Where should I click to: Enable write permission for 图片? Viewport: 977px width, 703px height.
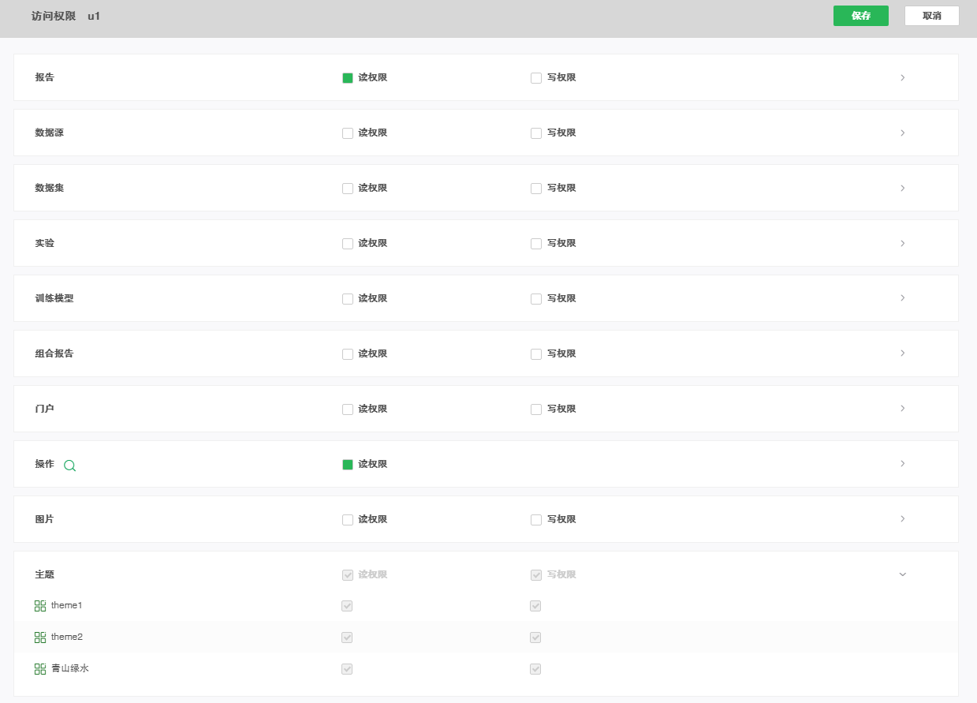click(536, 520)
